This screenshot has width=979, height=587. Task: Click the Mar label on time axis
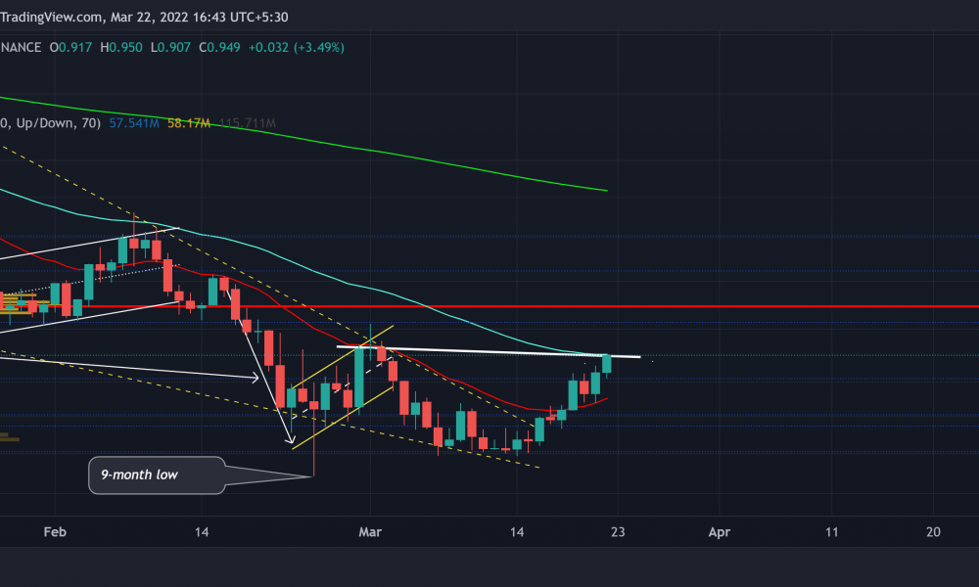pyautogui.click(x=370, y=532)
